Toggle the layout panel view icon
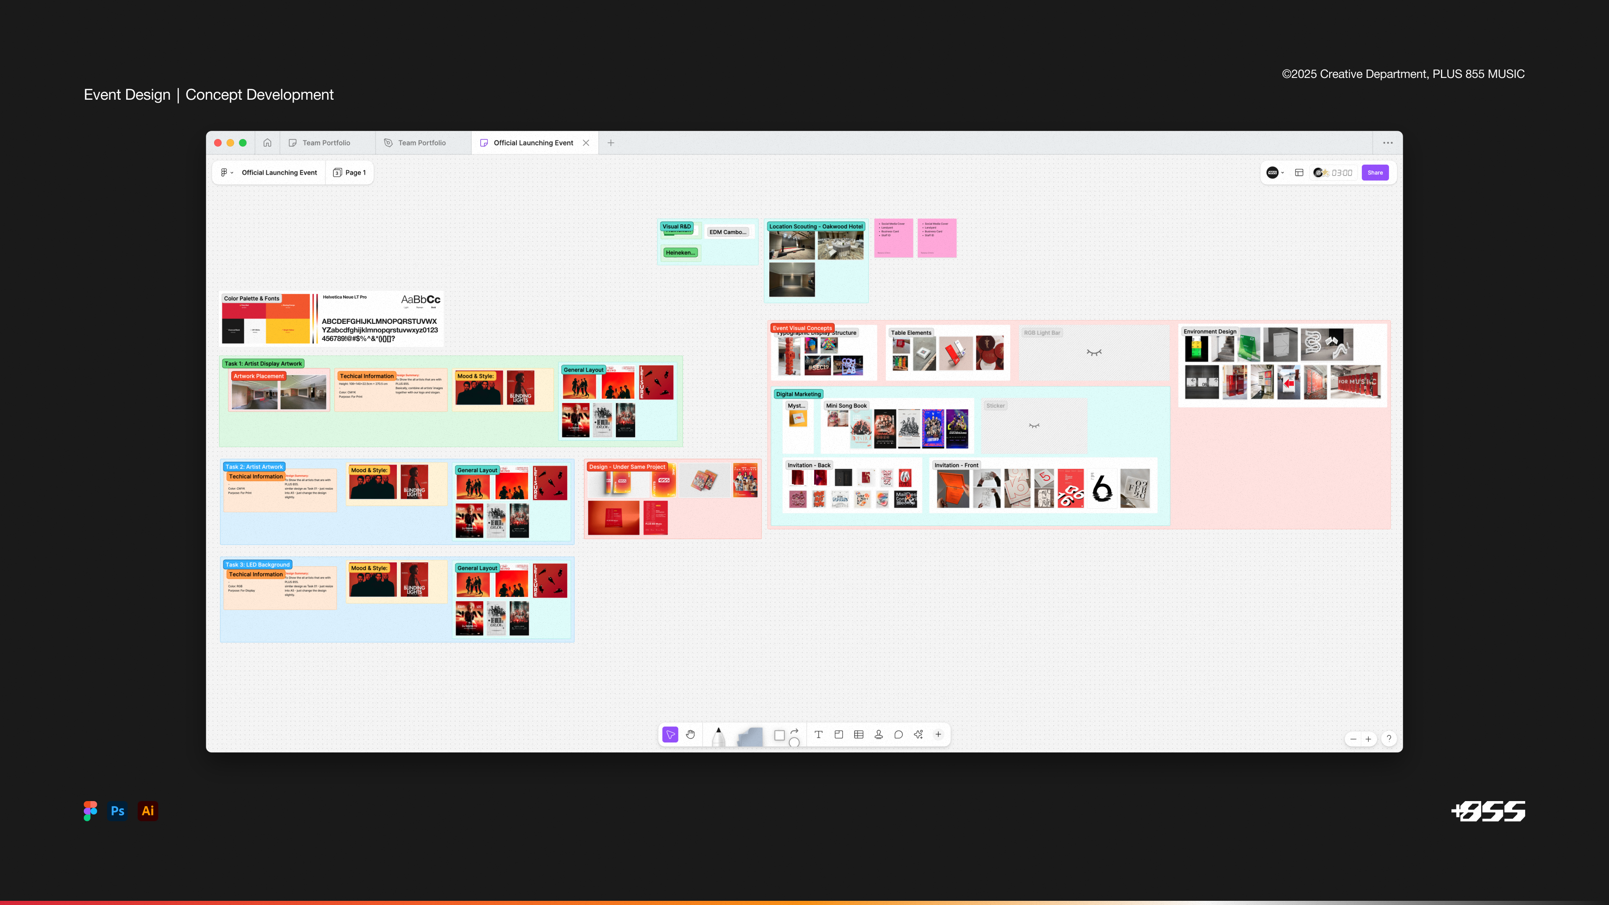 click(x=1299, y=172)
